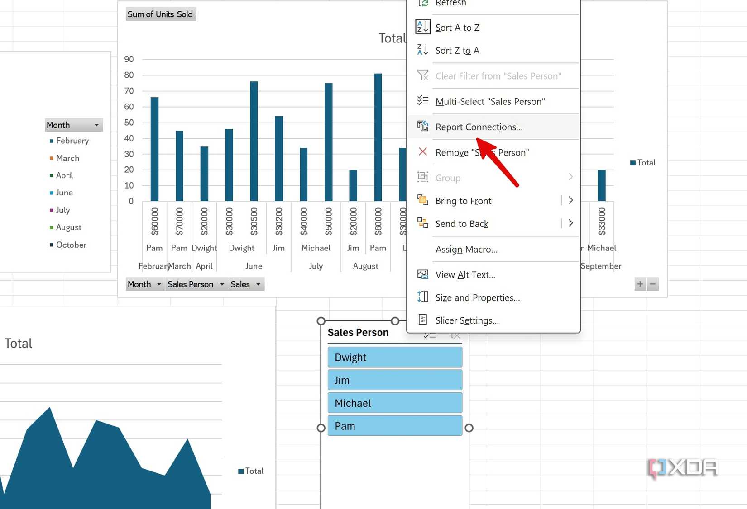Viewport: 747px width, 509px height.
Task: Click the Pam slicer button
Action: point(394,426)
